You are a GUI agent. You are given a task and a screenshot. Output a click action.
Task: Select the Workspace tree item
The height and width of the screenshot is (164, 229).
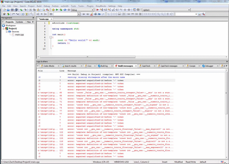[10, 25]
